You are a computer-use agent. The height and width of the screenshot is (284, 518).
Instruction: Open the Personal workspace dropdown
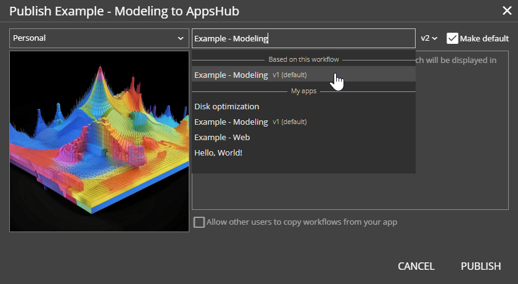[99, 38]
